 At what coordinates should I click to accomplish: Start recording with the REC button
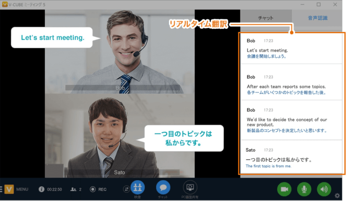tap(98, 189)
